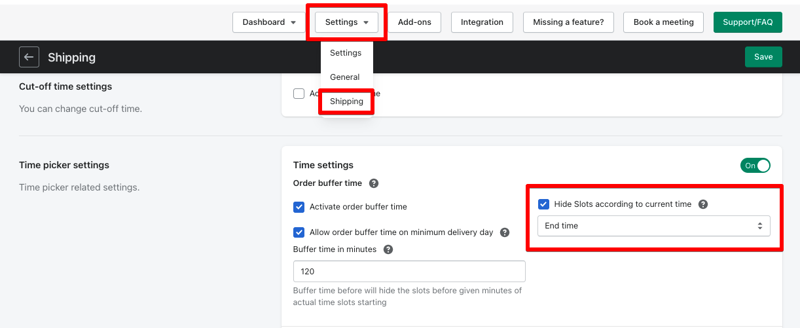Select the Settings item in the dropdown list
The height and width of the screenshot is (328, 800).
pos(346,53)
